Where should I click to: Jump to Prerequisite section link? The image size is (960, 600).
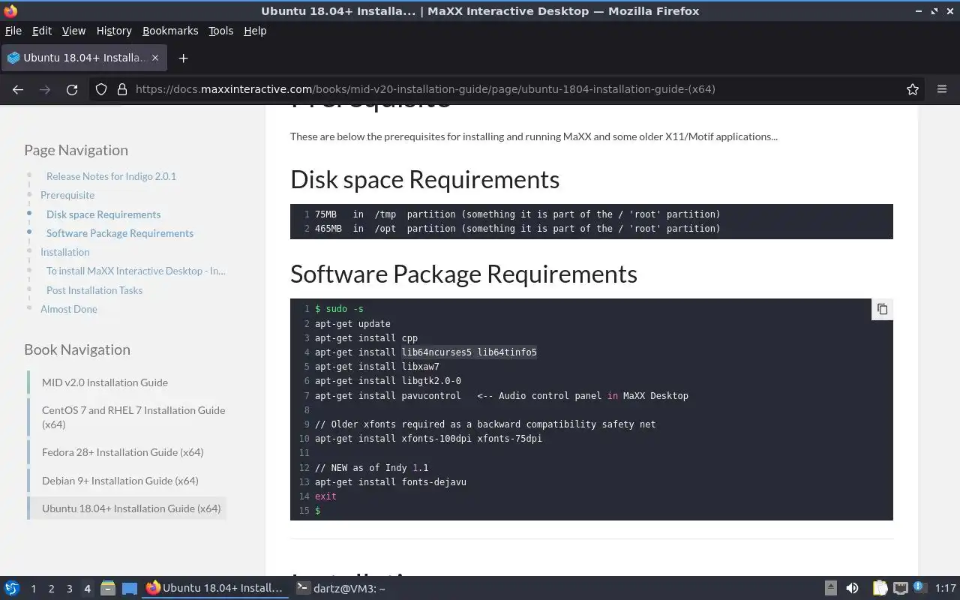pyautogui.click(x=67, y=195)
